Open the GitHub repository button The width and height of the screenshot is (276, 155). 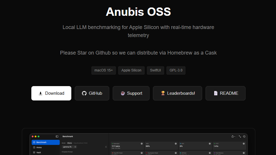[x=92, y=93]
